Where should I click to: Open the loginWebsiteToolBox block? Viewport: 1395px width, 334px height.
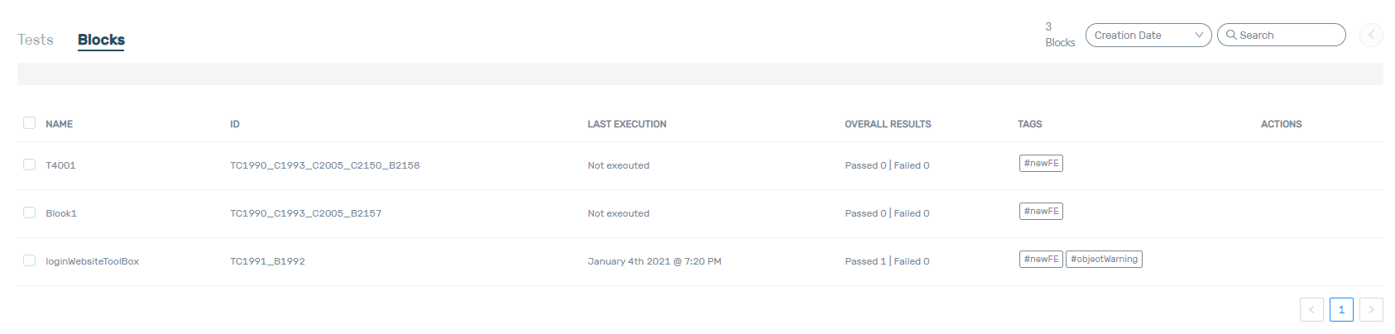92,261
